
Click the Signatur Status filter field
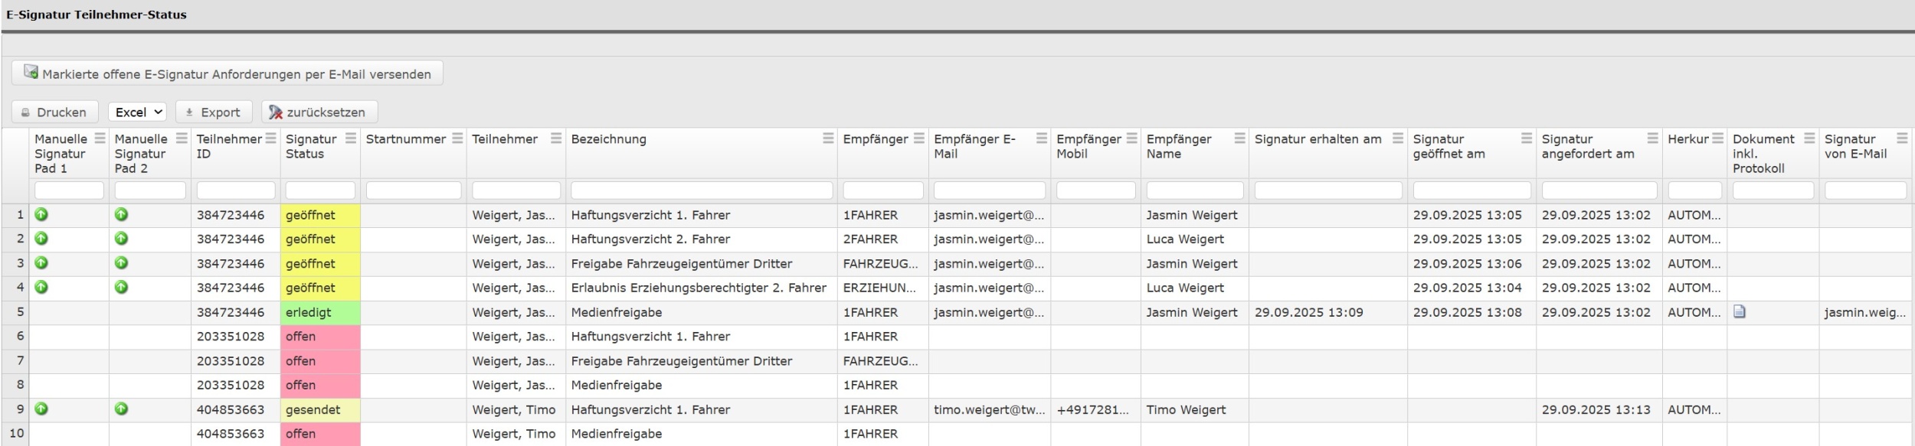point(319,190)
